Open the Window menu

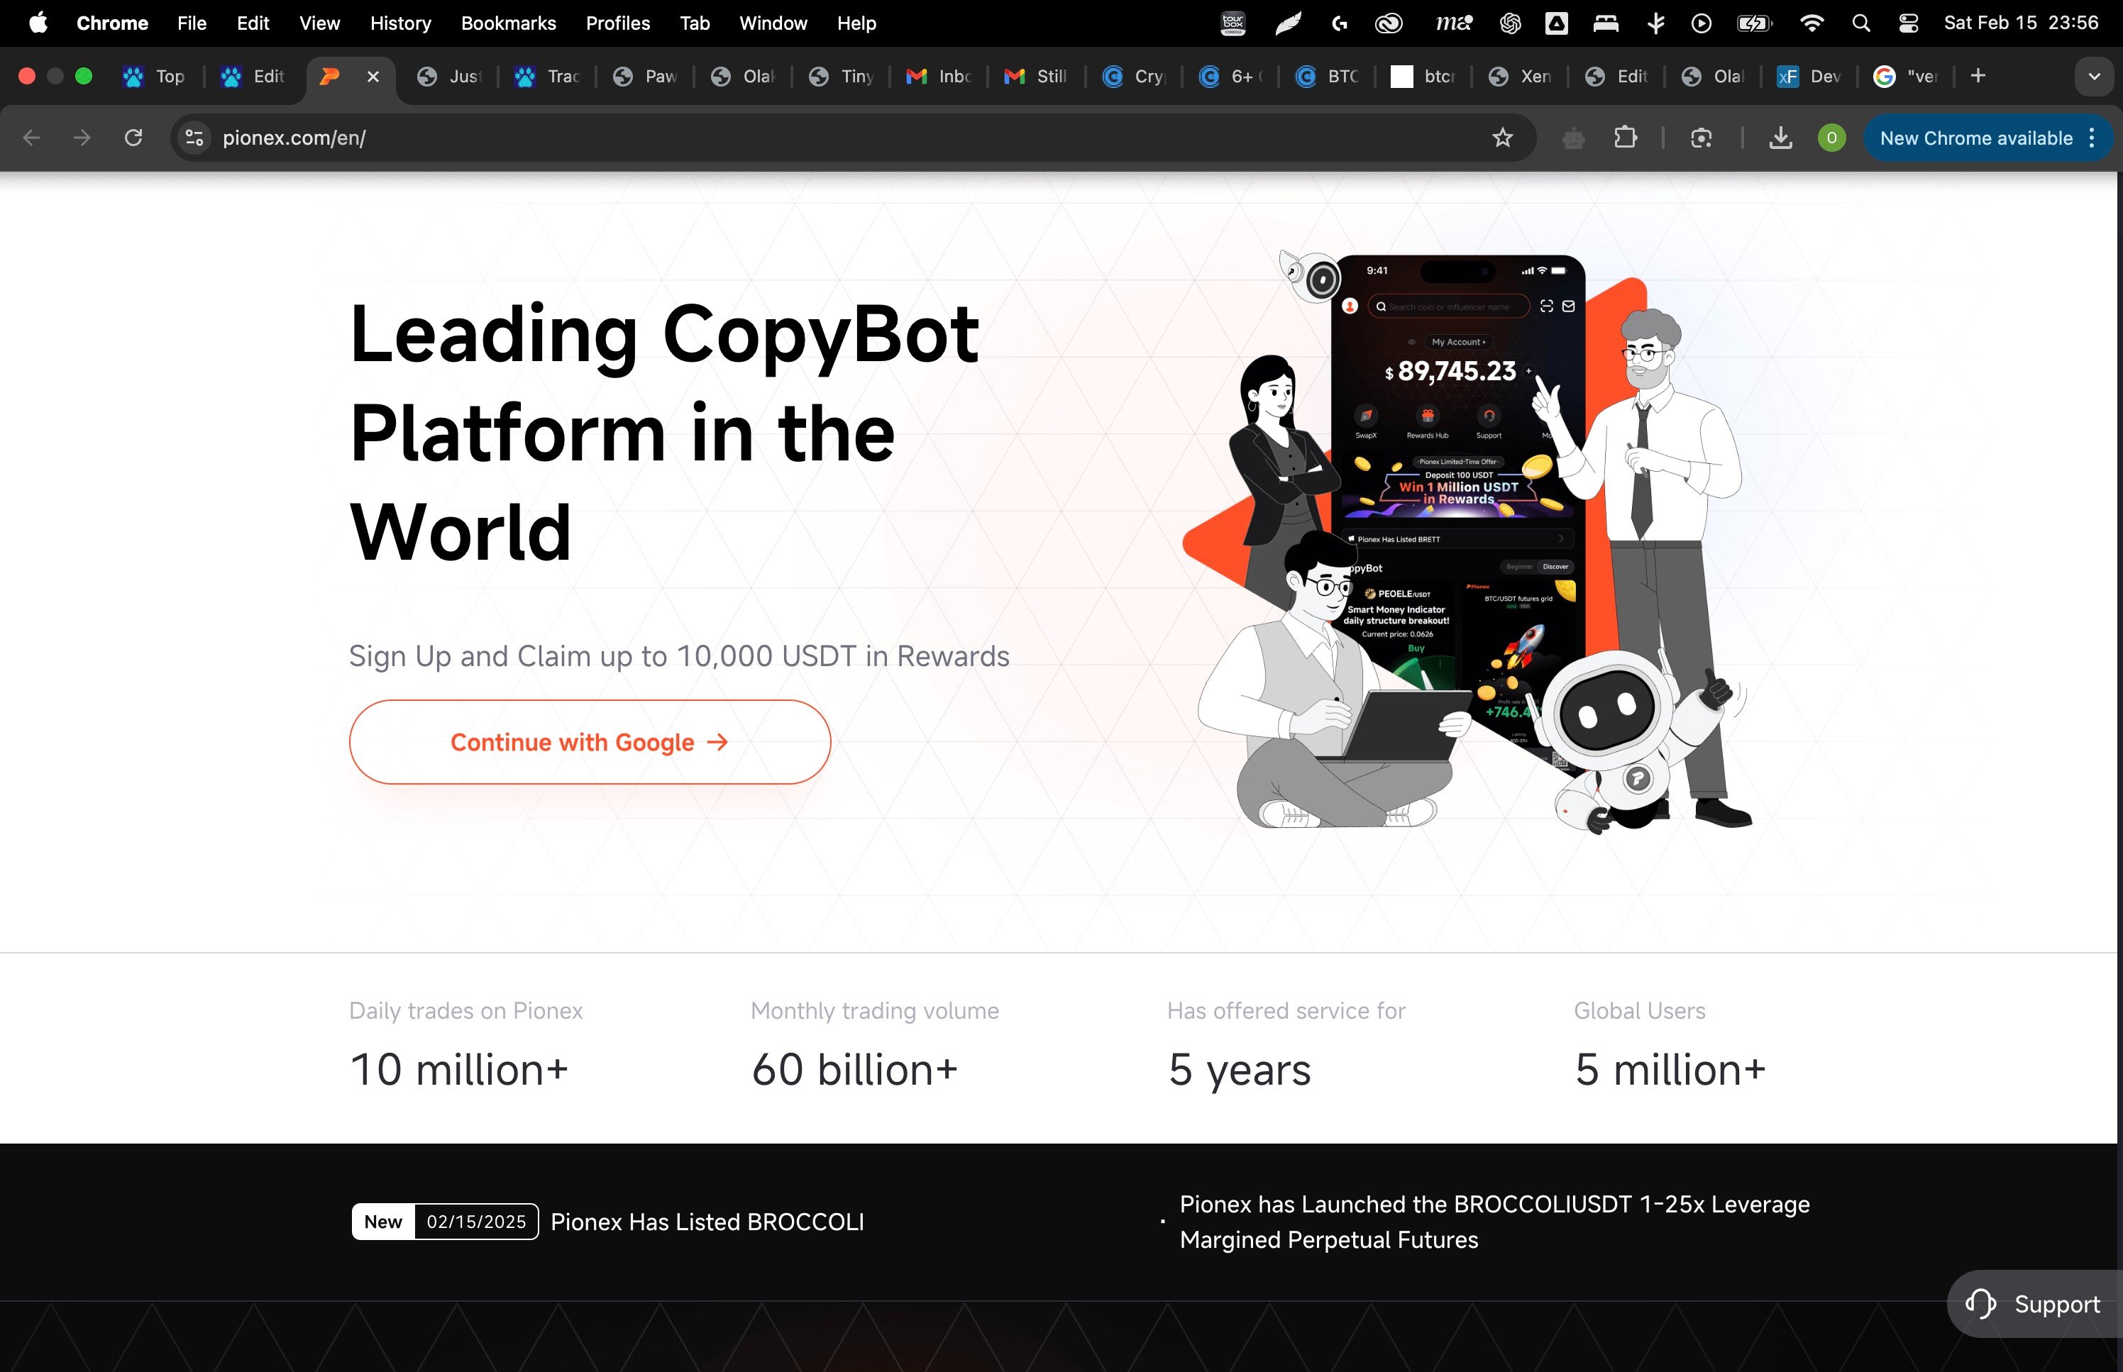[773, 23]
